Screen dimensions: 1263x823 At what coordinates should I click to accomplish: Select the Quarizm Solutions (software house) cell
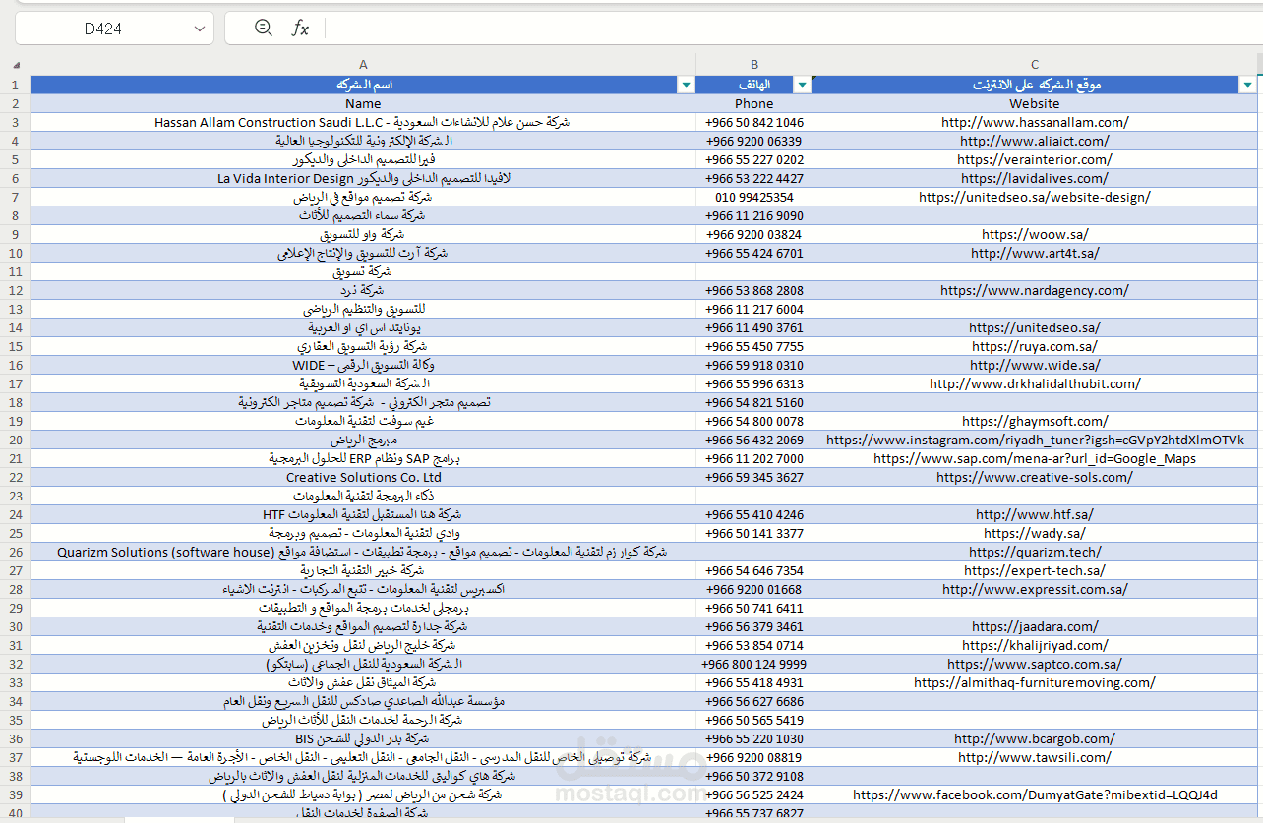click(x=363, y=552)
